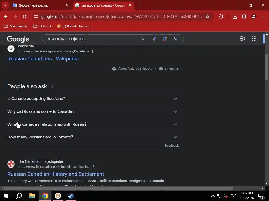Image resolution: width=269 pixels, height=201 pixels.
Task: Expand 'Is Canada accepting Russians?'
Action: click(x=93, y=99)
